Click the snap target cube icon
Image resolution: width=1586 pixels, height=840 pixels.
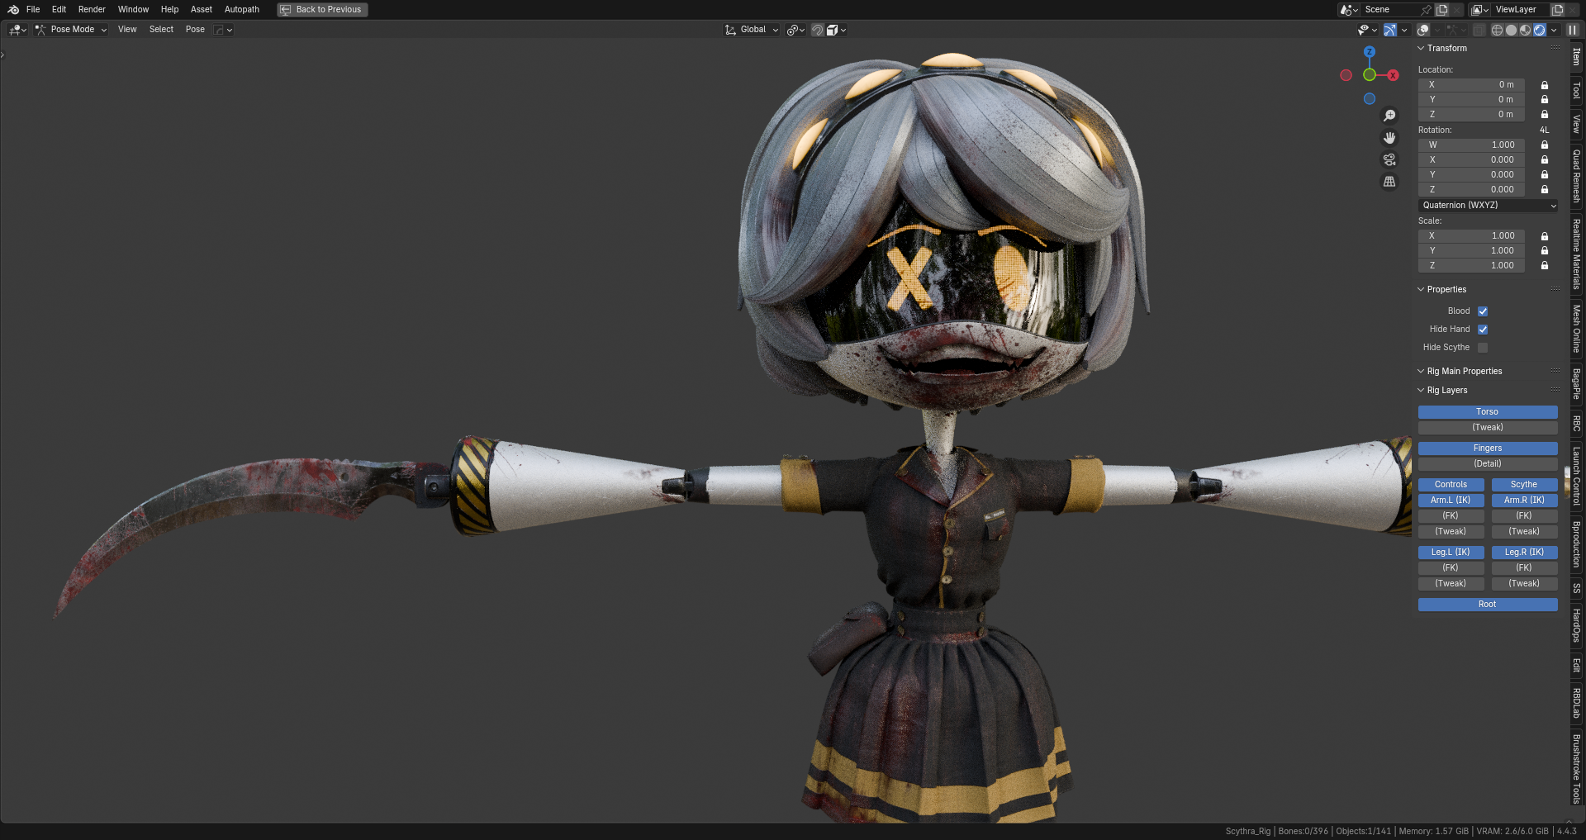(x=836, y=30)
